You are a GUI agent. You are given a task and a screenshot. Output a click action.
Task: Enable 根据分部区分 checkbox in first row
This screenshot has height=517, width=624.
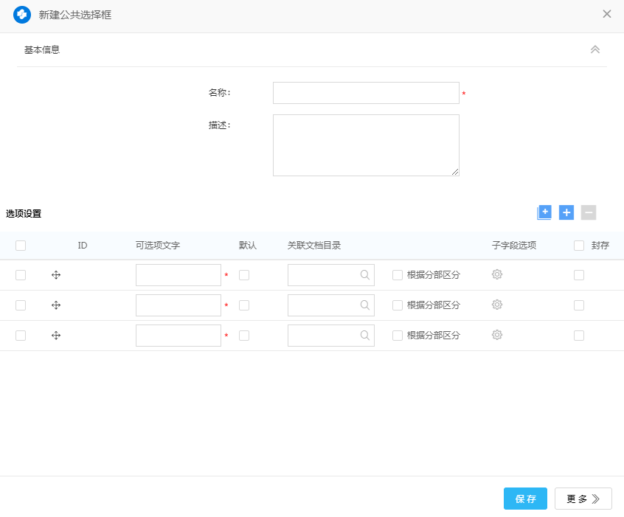click(398, 275)
